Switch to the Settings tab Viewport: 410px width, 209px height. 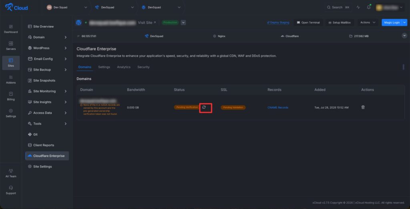(104, 67)
